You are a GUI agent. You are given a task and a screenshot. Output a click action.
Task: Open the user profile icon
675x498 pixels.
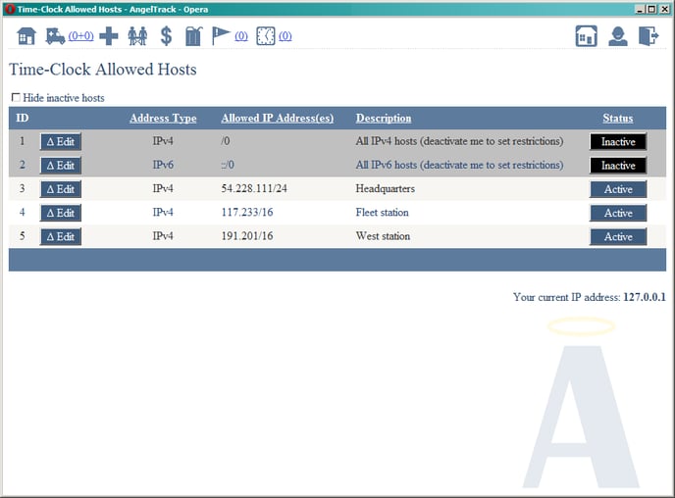(618, 36)
